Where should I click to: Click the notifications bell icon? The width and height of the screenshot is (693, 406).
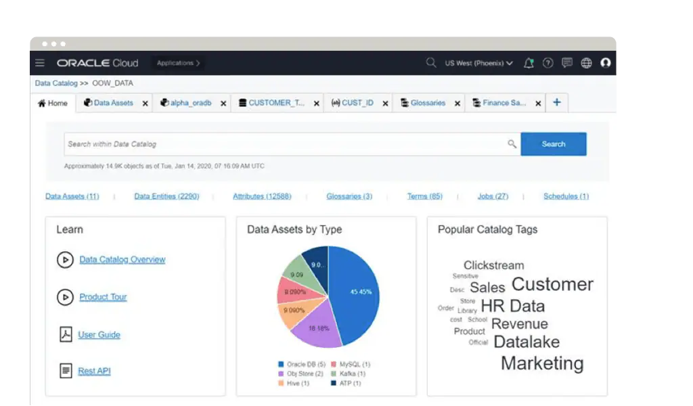529,63
